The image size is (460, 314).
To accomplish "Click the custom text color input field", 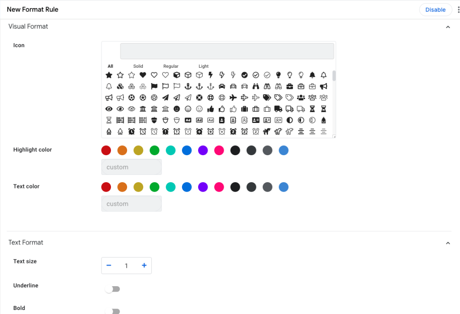I will pyautogui.click(x=131, y=204).
